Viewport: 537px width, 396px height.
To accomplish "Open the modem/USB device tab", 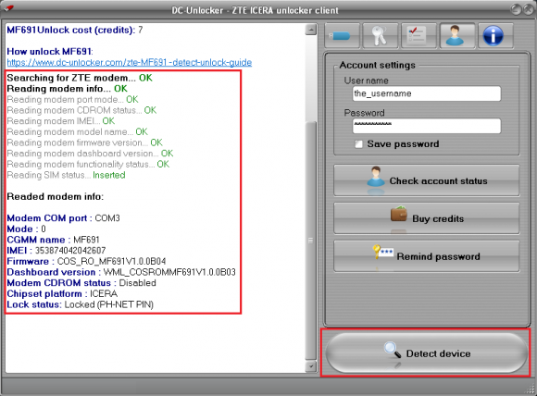I will 343,36.
